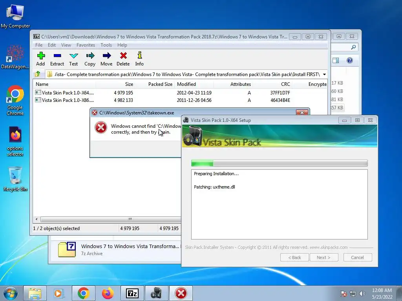Click left arrow of horizontal scrollbar

point(37,219)
